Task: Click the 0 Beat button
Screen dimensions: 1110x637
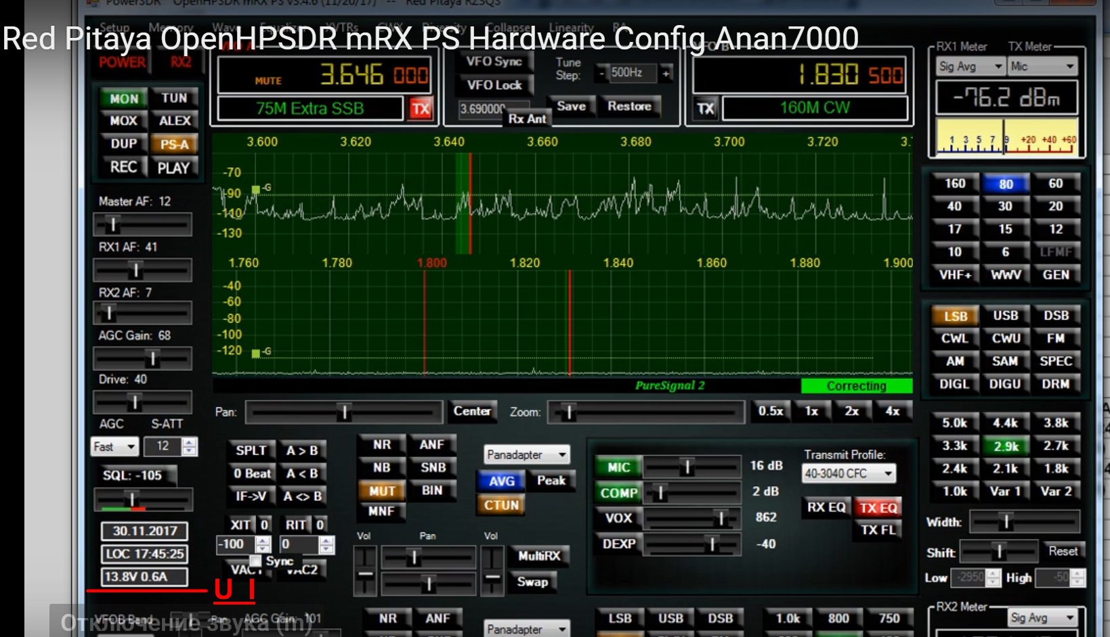Action: coord(251,473)
